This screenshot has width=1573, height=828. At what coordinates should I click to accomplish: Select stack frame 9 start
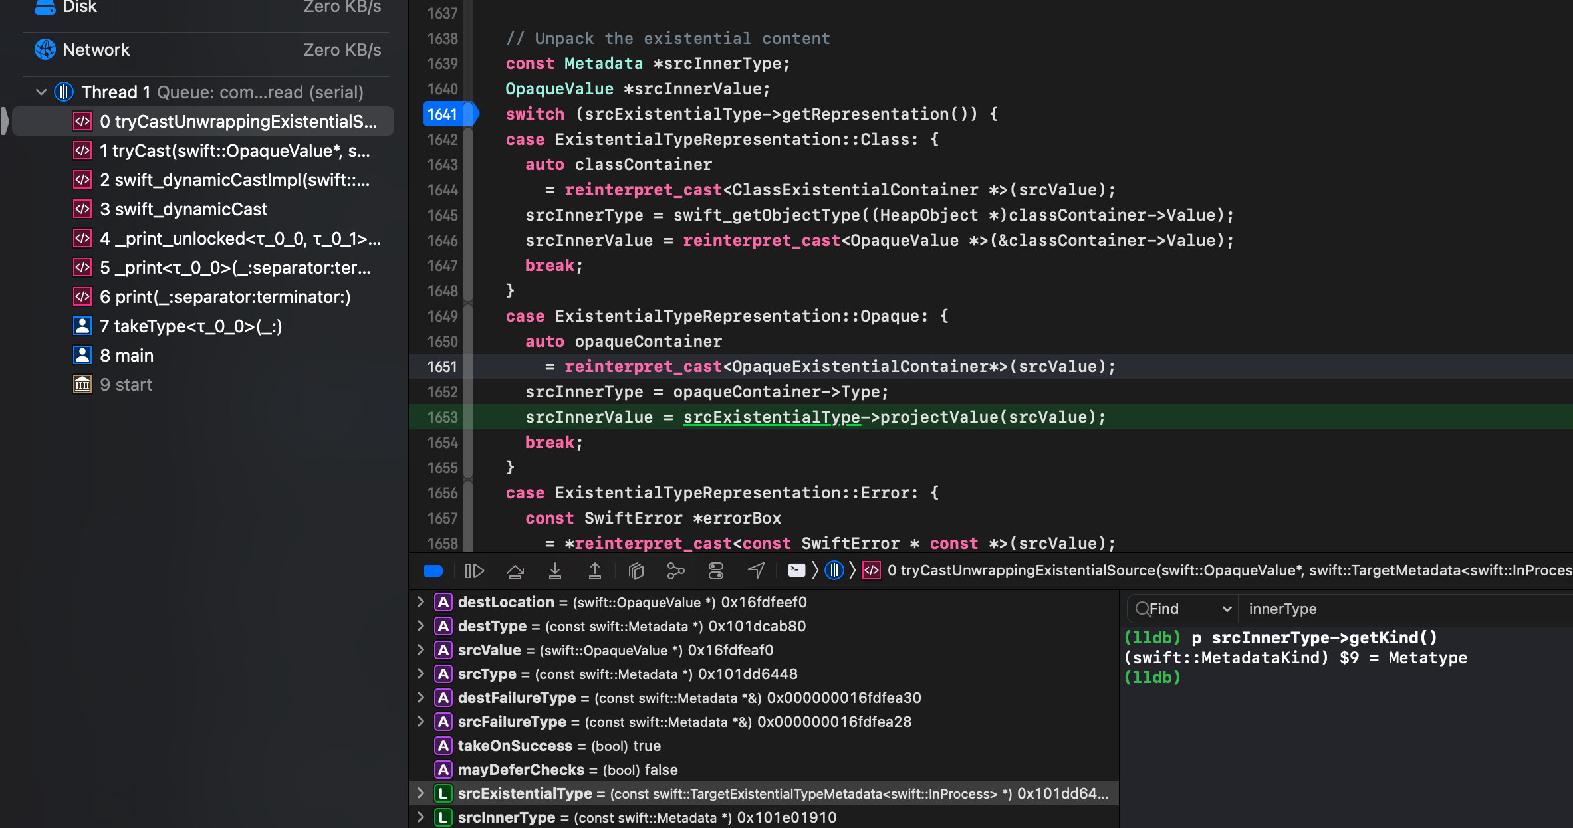pyautogui.click(x=203, y=385)
